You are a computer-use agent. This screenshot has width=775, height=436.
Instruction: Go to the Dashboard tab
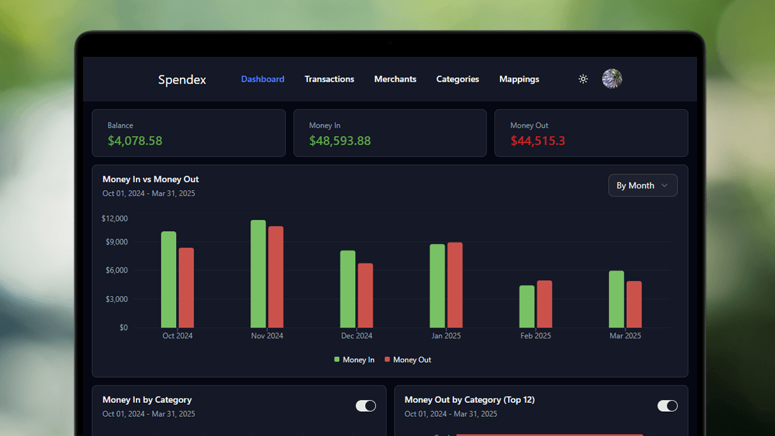262,79
